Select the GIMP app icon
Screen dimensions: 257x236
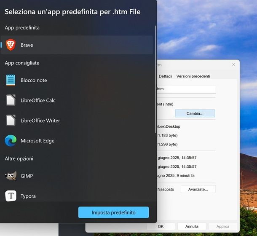pyautogui.click(x=11, y=176)
